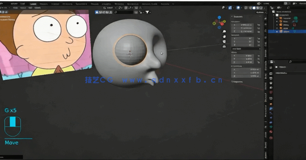The width and height of the screenshot is (306, 160).
Task: Open the Scene properties tab icon
Action: 271,87
